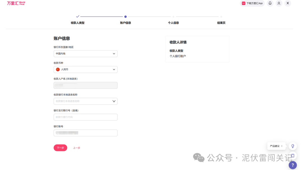
Task: Dismiss the 产品建议 bubble via its X
Action: pyautogui.click(x=282, y=146)
